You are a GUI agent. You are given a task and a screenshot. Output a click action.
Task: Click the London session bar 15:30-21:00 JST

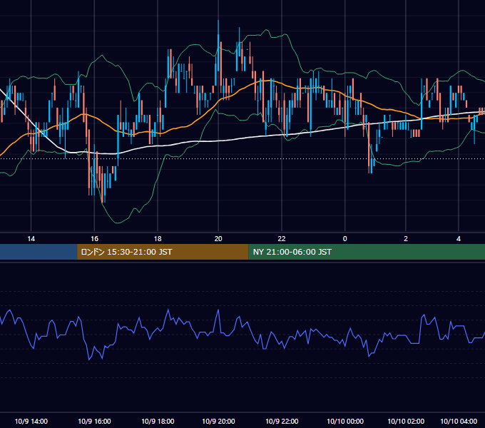(163, 252)
